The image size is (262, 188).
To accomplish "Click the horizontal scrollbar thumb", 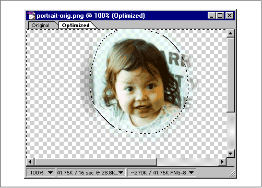I will point(96,162).
